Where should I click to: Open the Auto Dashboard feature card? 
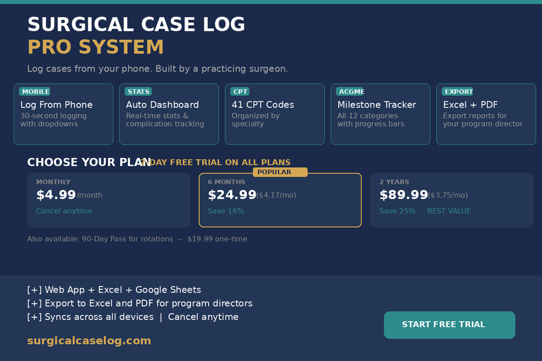[x=169, y=114]
